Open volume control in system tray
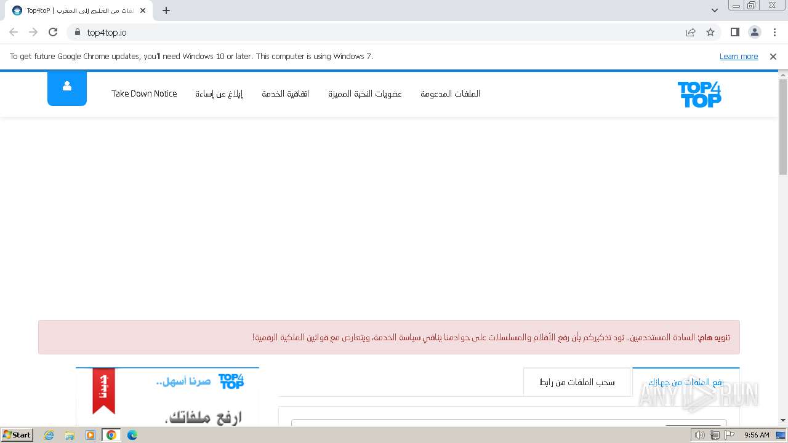 pos(699,435)
